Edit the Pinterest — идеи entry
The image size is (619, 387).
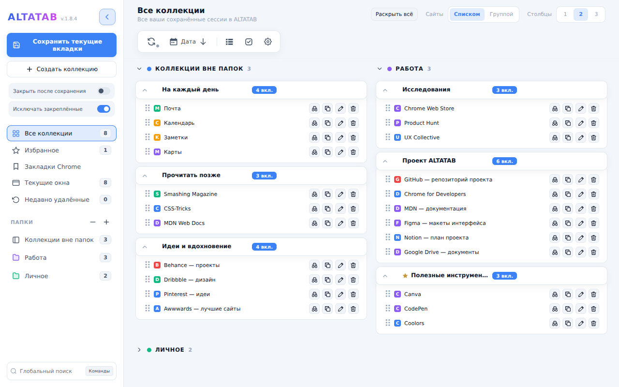[340, 294]
